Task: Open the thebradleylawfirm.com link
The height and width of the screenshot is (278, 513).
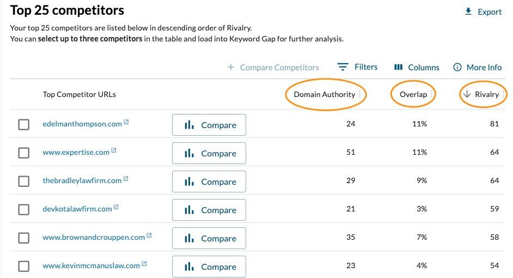Action: [x=82, y=180]
